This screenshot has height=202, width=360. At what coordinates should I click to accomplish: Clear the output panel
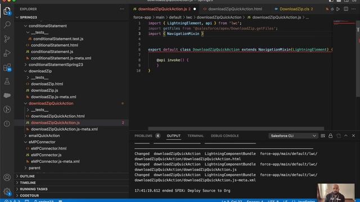(323, 136)
